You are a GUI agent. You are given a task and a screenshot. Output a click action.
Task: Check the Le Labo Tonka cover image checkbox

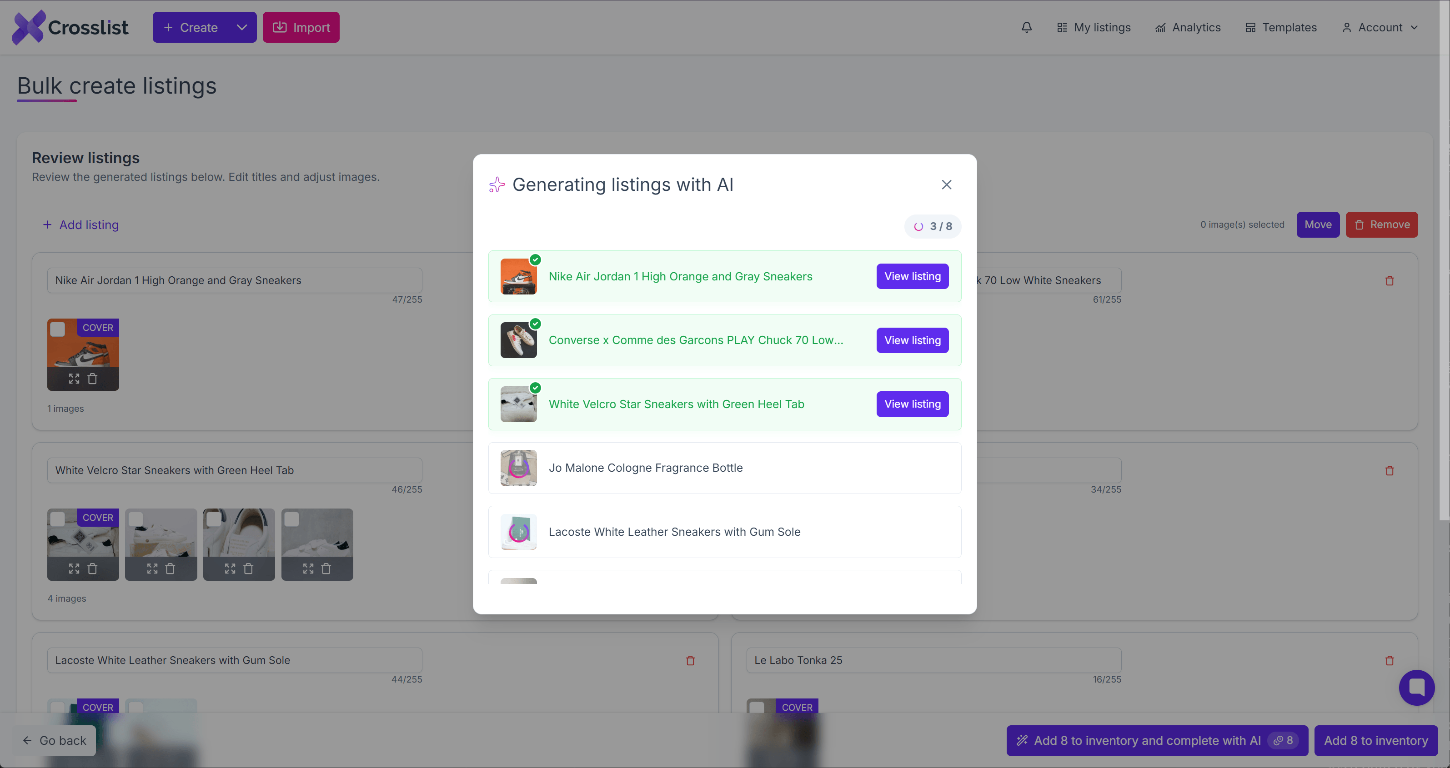coord(757,707)
